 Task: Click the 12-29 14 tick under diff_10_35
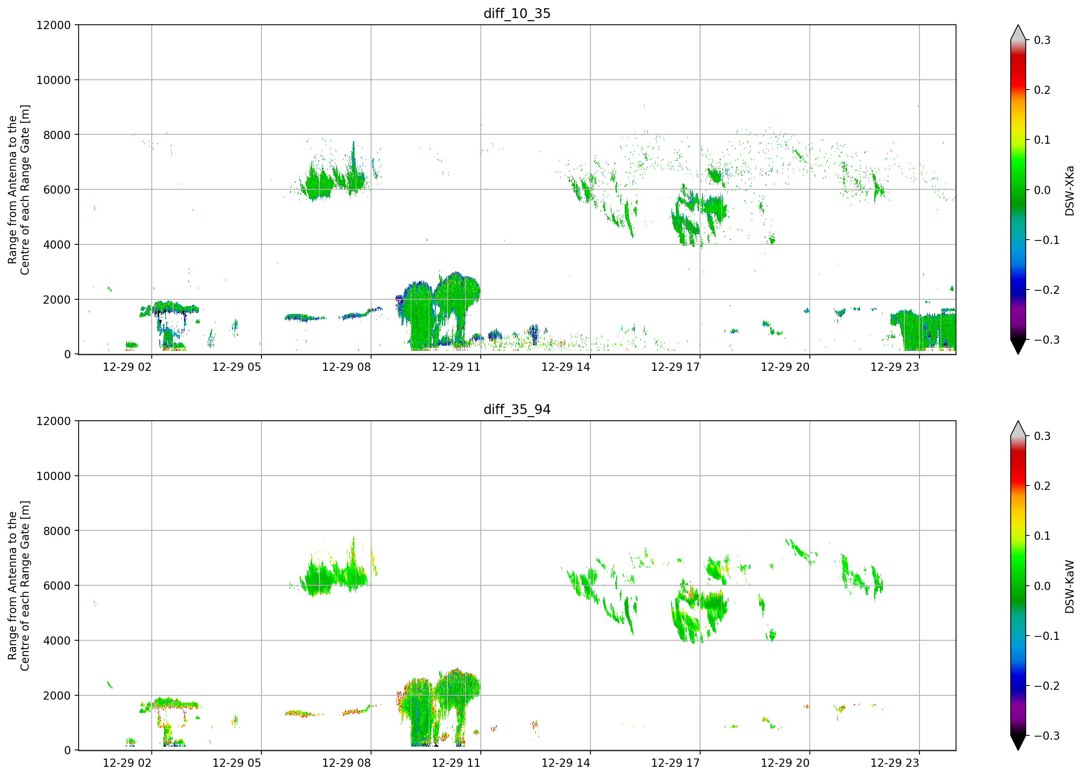coord(566,367)
